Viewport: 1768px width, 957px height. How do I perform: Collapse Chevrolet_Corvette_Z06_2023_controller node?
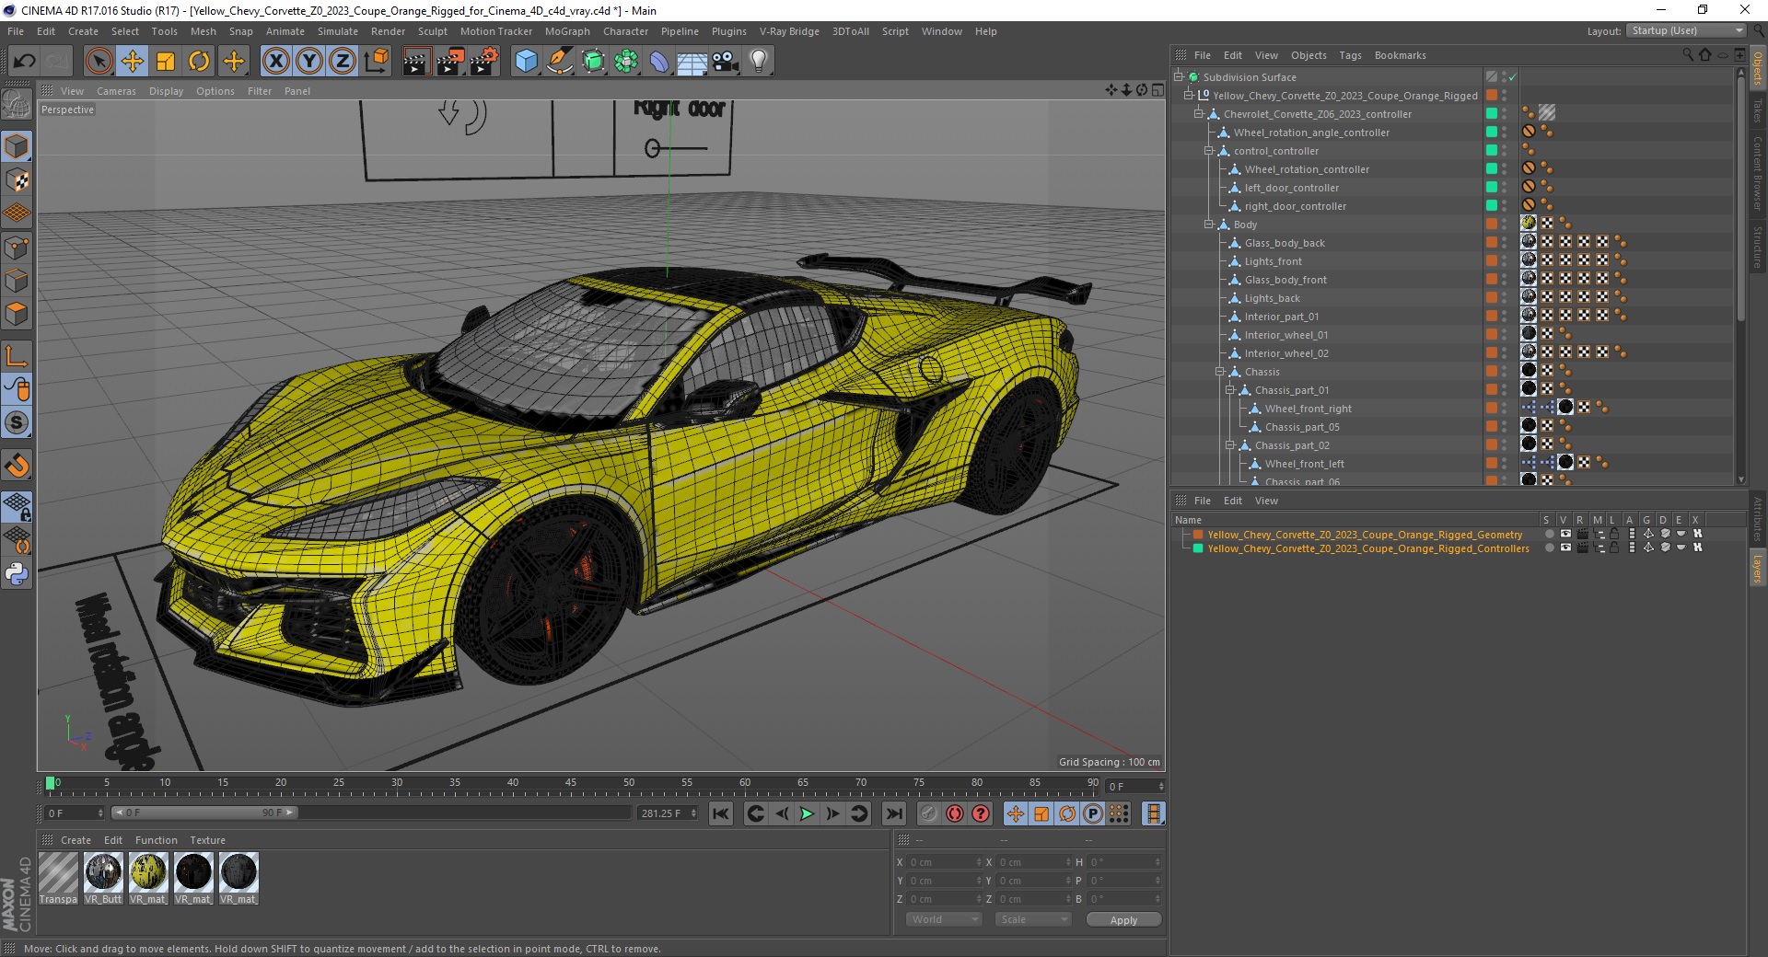[x=1199, y=114]
